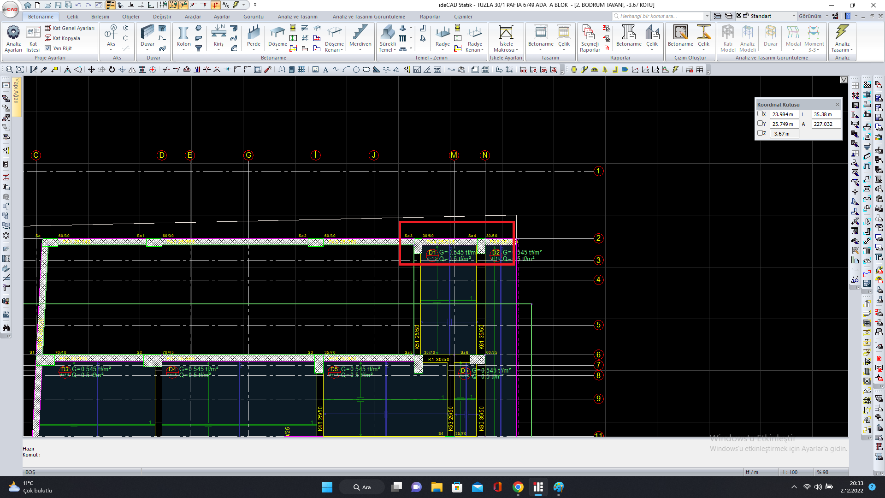This screenshot has height=498, width=885.
Task: Switch to Objeler ribbon tab
Action: [x=131, y=17]
